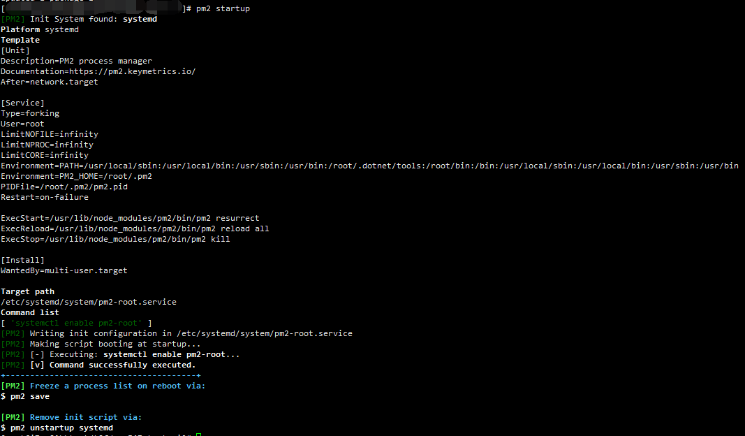Click the Platform systemd line

39,29
